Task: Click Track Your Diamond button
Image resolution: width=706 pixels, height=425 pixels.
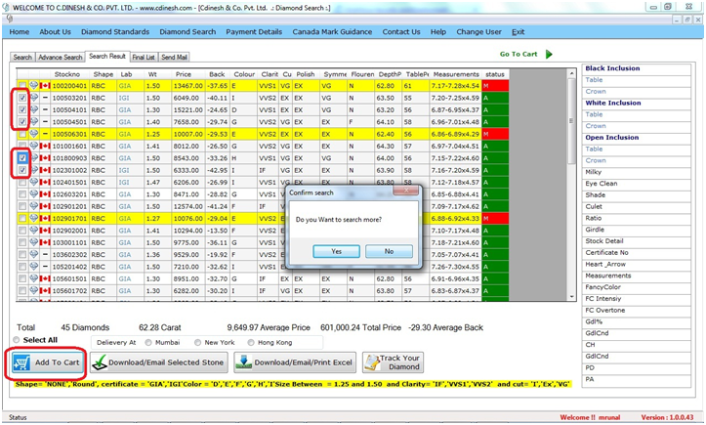Action: (x=394, y=362)
